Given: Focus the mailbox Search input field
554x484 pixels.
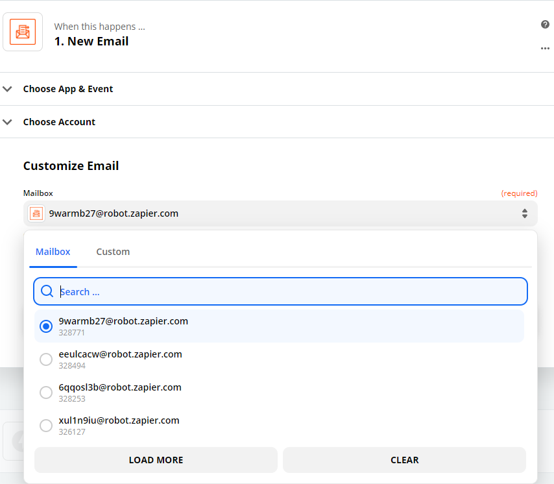Looking at the screenshot, I should [x=280, y=291].
